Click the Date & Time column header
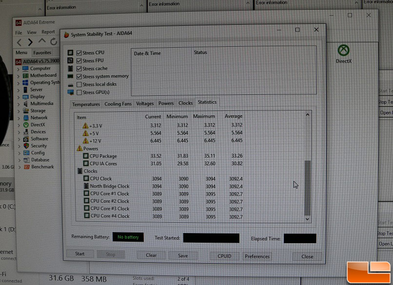 pyautogui.click(x=161, y=53)
